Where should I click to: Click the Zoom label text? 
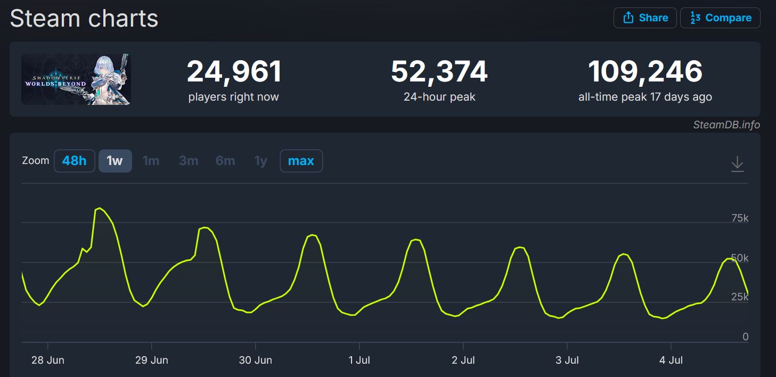tap(36, 160)
